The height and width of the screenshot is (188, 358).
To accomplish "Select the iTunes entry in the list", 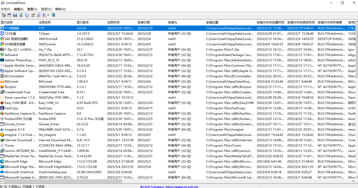I will click(x=9, y=145).
